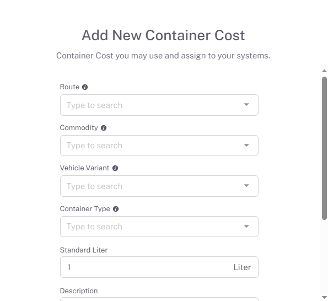Click the Add New Container Cost heading

163,35
